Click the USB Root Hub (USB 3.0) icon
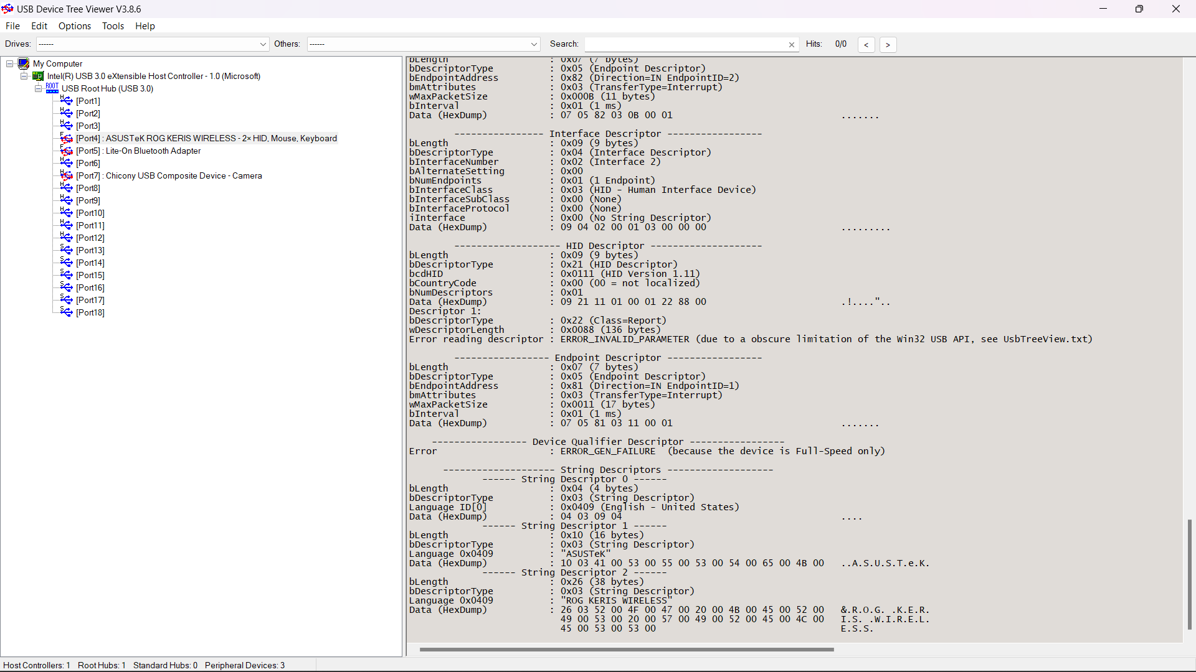1196x672 pixels. pos(52,88)
